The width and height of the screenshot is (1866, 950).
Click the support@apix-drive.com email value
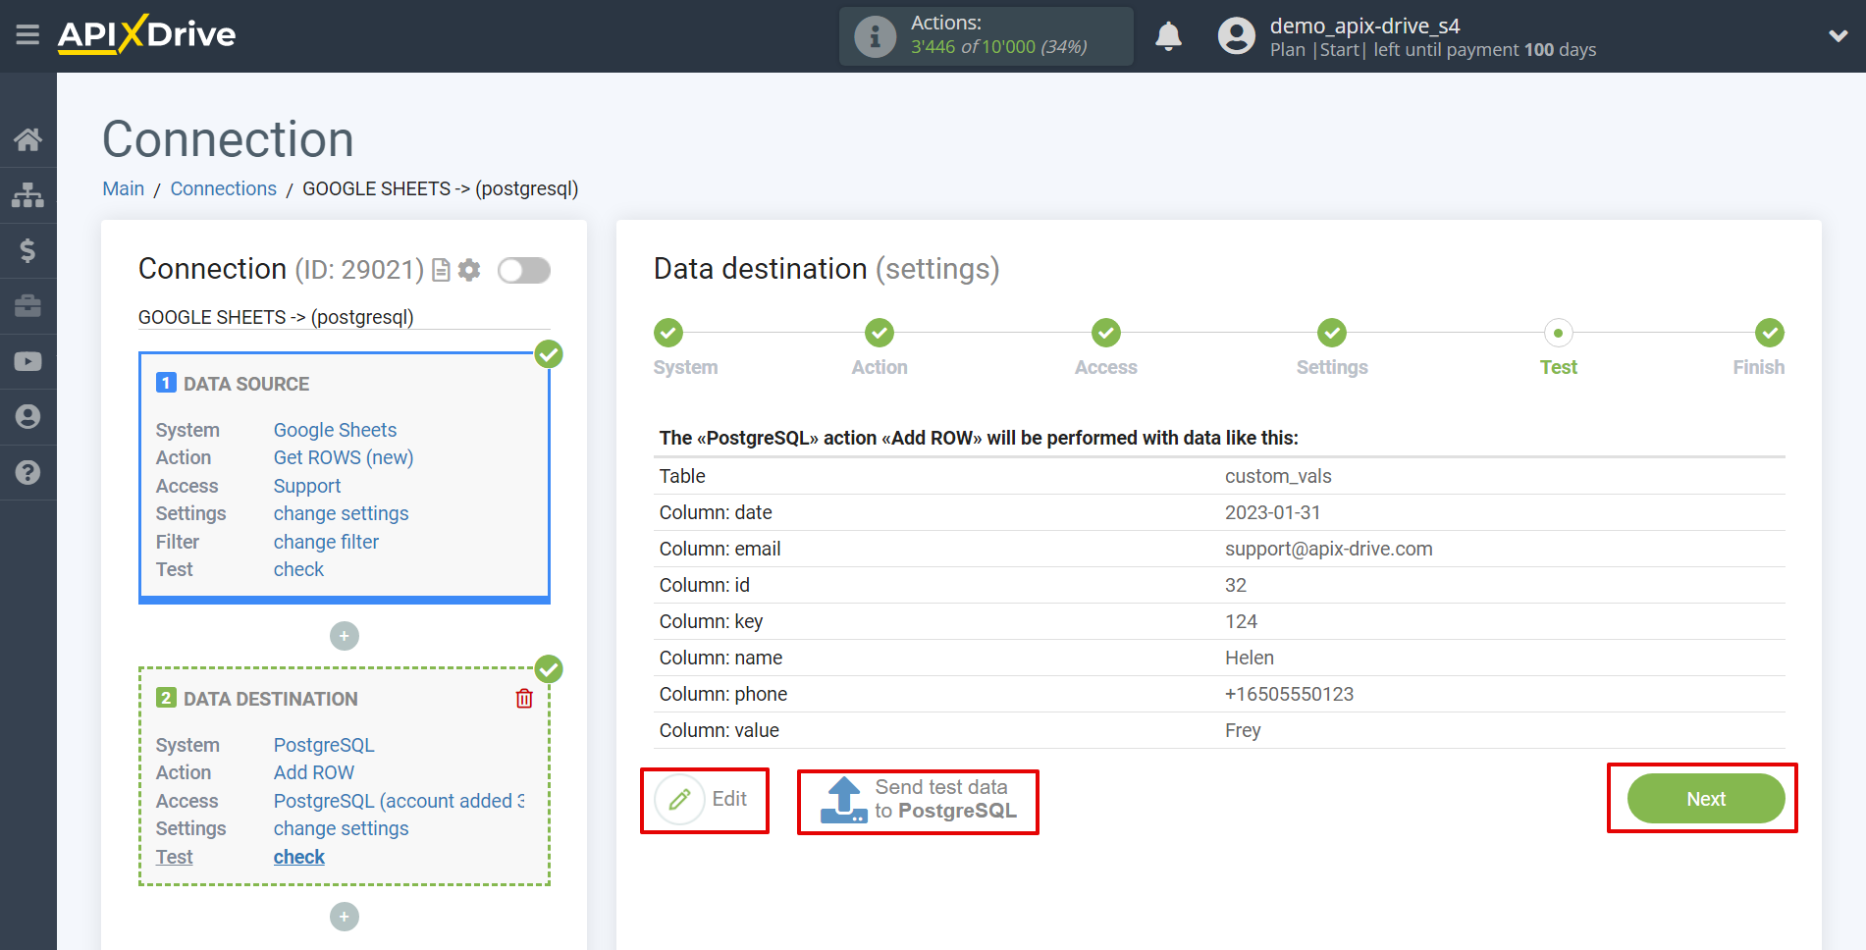pos(1329,549)
